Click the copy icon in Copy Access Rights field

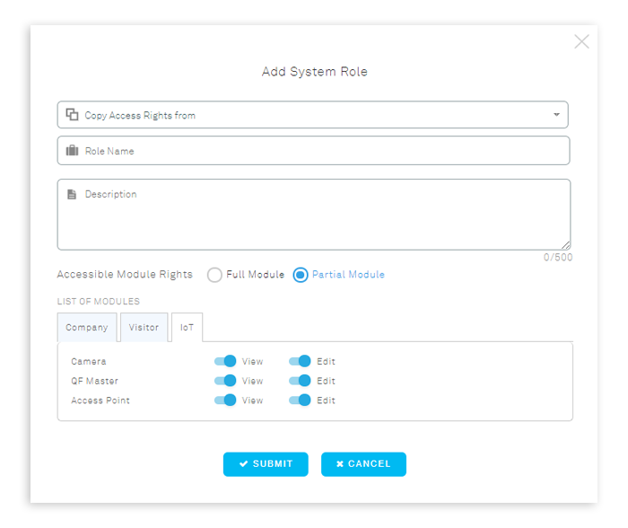coord(72,115)
